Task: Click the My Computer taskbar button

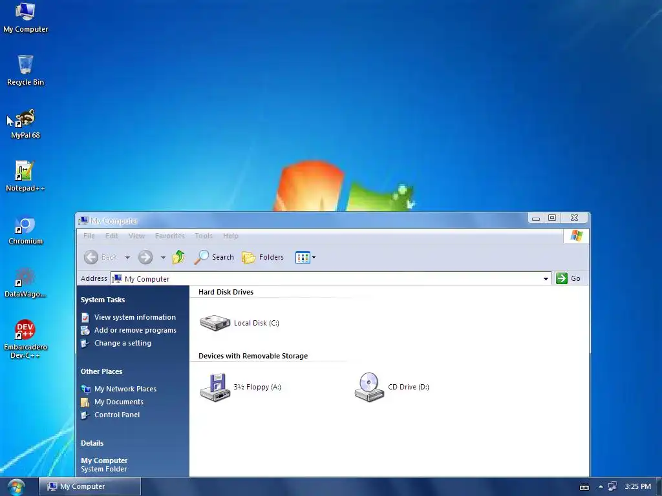Action: click(x=90, y=486)
